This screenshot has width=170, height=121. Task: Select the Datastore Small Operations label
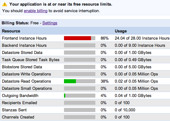27,89
